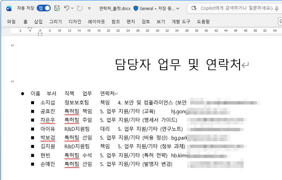Click the Copilot search icon
Image resolution: width=282 pixels, height=180 pixels.
[194, 8]
